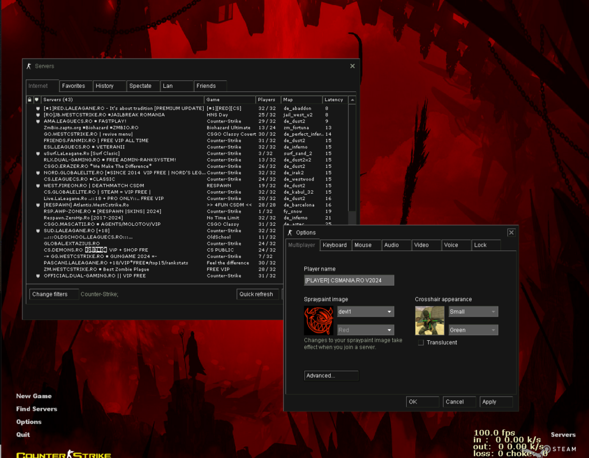Open the Green crosshair color selector
The image size is (589, 458).
(472, 329)
